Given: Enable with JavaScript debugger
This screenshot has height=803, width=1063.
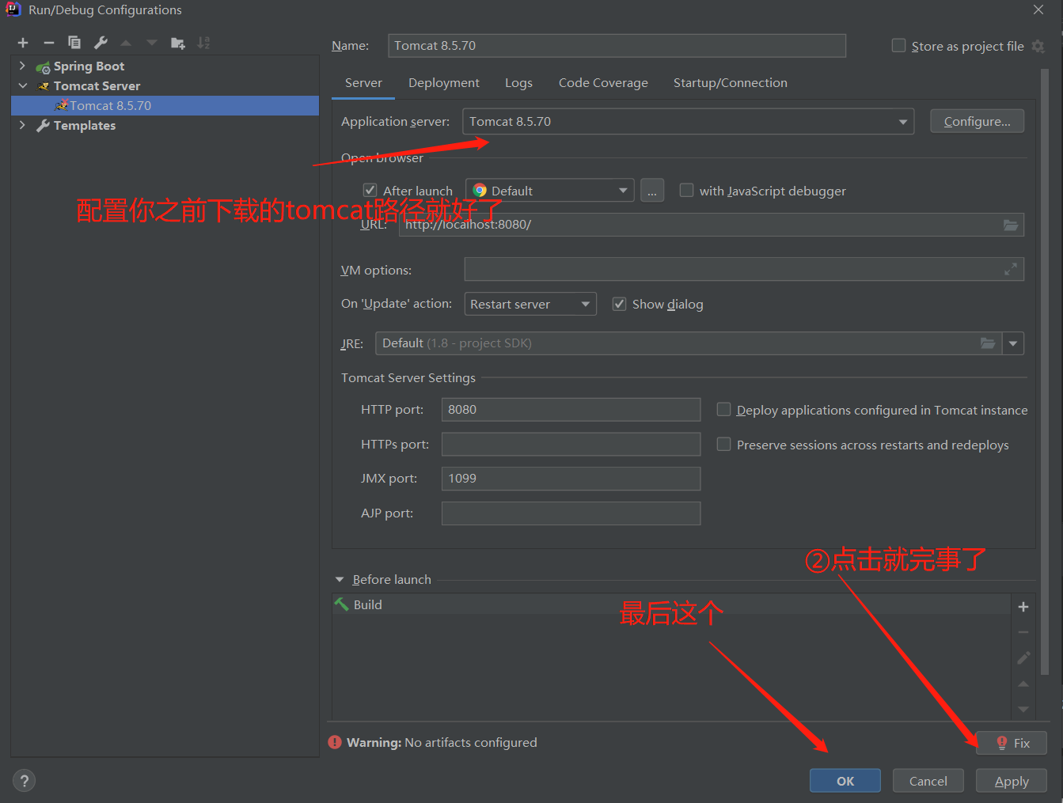Looking at the screenshot, I should 686,190.
